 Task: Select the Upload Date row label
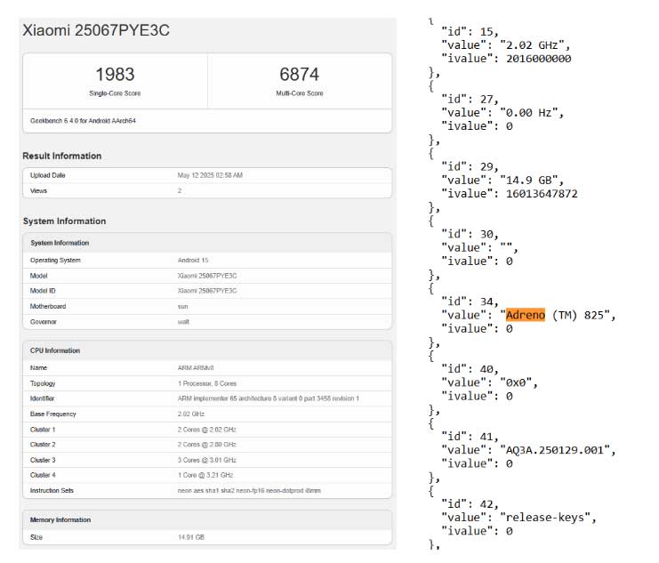[47, 175]
